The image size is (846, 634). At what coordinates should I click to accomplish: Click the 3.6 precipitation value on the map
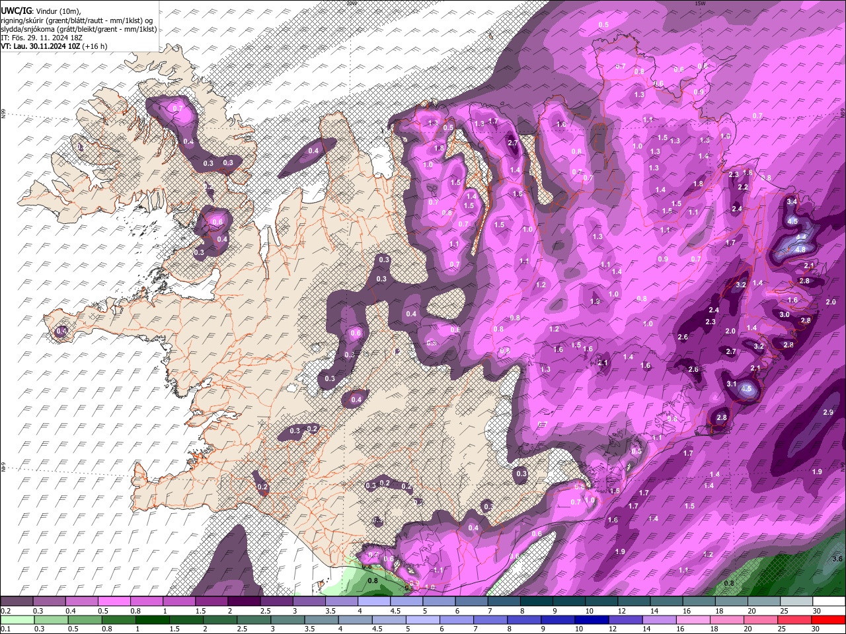point(837,559)
